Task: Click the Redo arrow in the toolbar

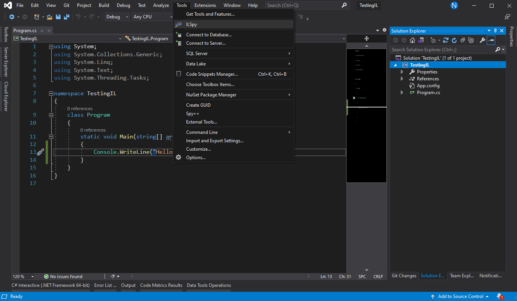Action: (x=92, y=17)
